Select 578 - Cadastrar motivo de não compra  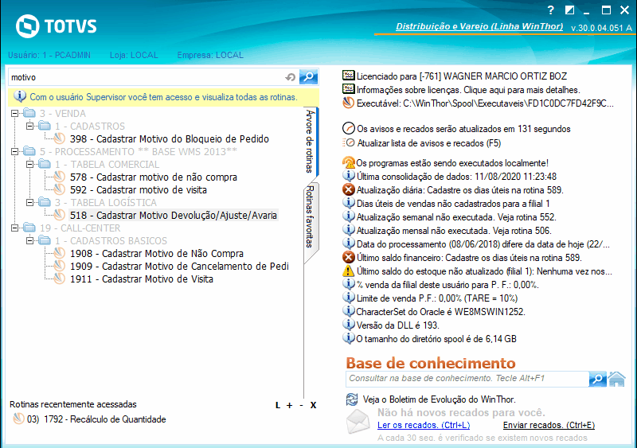[x=154, y=177]
